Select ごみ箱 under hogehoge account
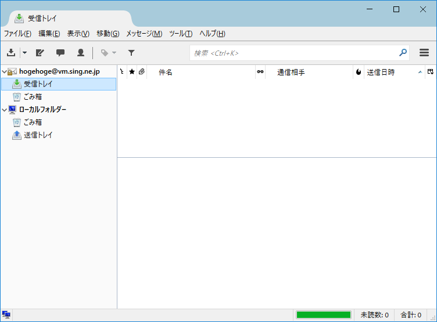Screen dimensions: 437x322 (x=33, y=97)
